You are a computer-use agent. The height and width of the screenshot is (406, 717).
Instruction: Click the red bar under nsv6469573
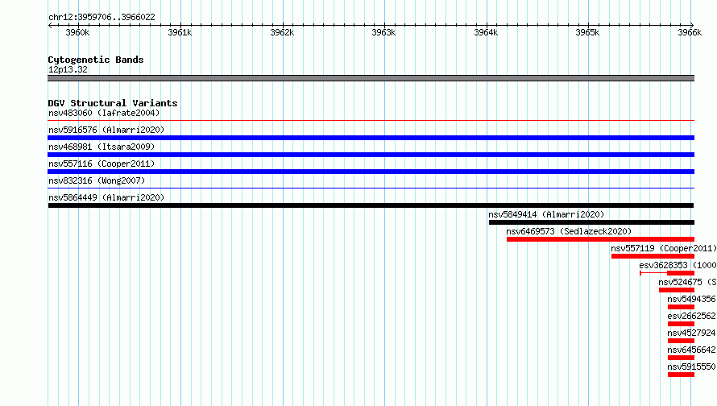[600, 239]
